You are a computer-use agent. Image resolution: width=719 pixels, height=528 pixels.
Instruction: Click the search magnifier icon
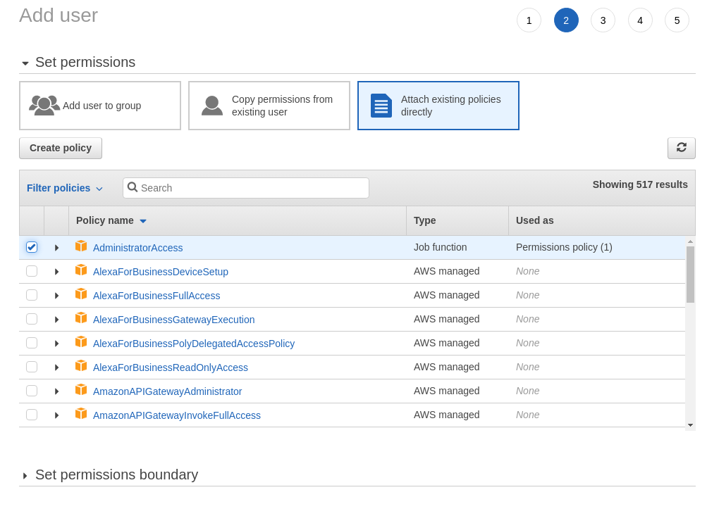point(133,187)
